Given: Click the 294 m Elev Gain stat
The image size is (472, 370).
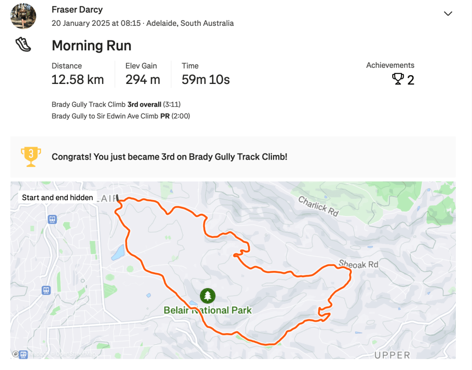Looking at the screenshot, I should point(143,79).
